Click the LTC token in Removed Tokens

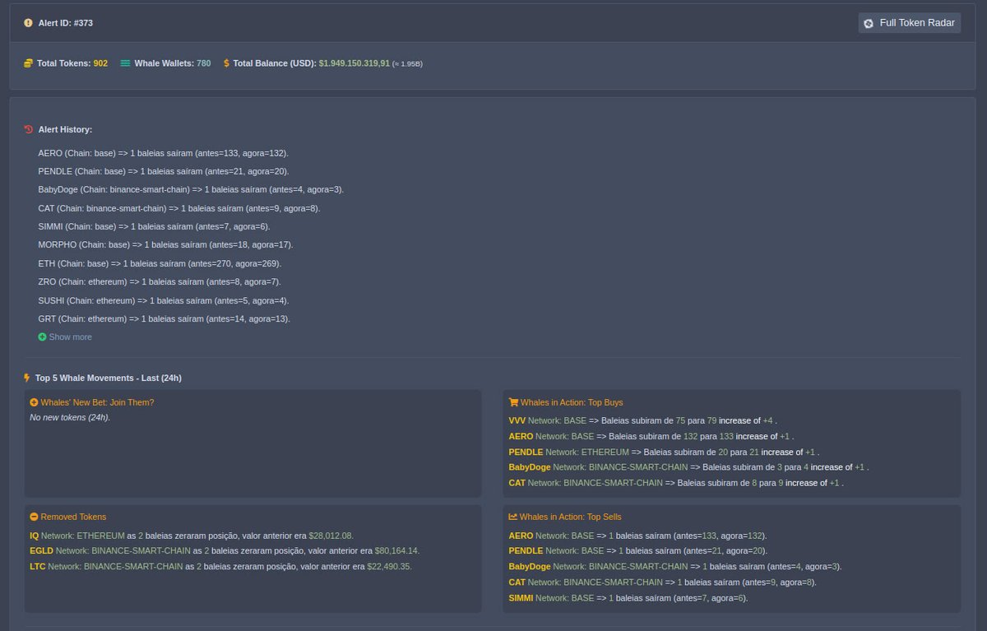click(x=38, y=566)
